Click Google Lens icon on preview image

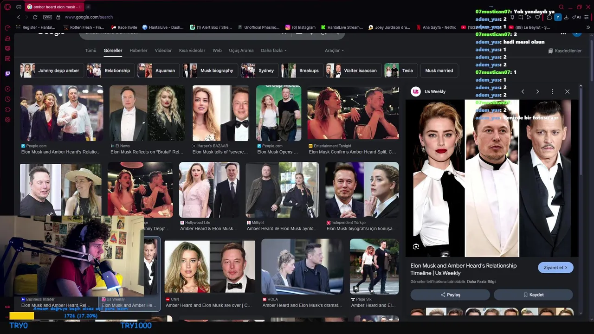[416, 247]
